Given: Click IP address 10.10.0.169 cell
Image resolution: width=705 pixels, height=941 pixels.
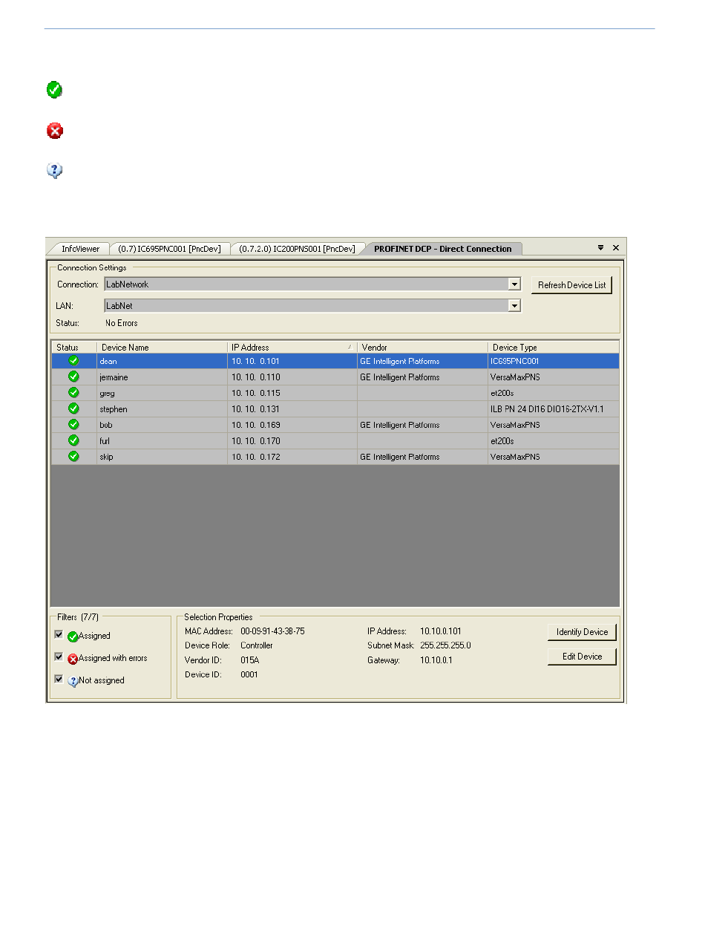Looking at the screenshot, I should 292,426.
